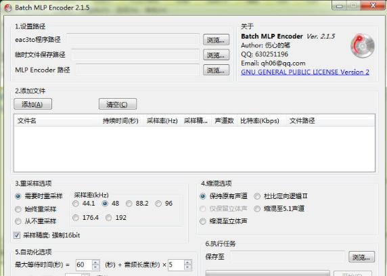Image resolution: width=387 pixels, height=276 pixels.
Task: Toggle 强制16bit sample precision checkbox
Action: tap(47, 235)
